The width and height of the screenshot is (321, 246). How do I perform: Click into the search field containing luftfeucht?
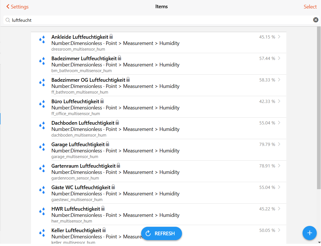159,20
